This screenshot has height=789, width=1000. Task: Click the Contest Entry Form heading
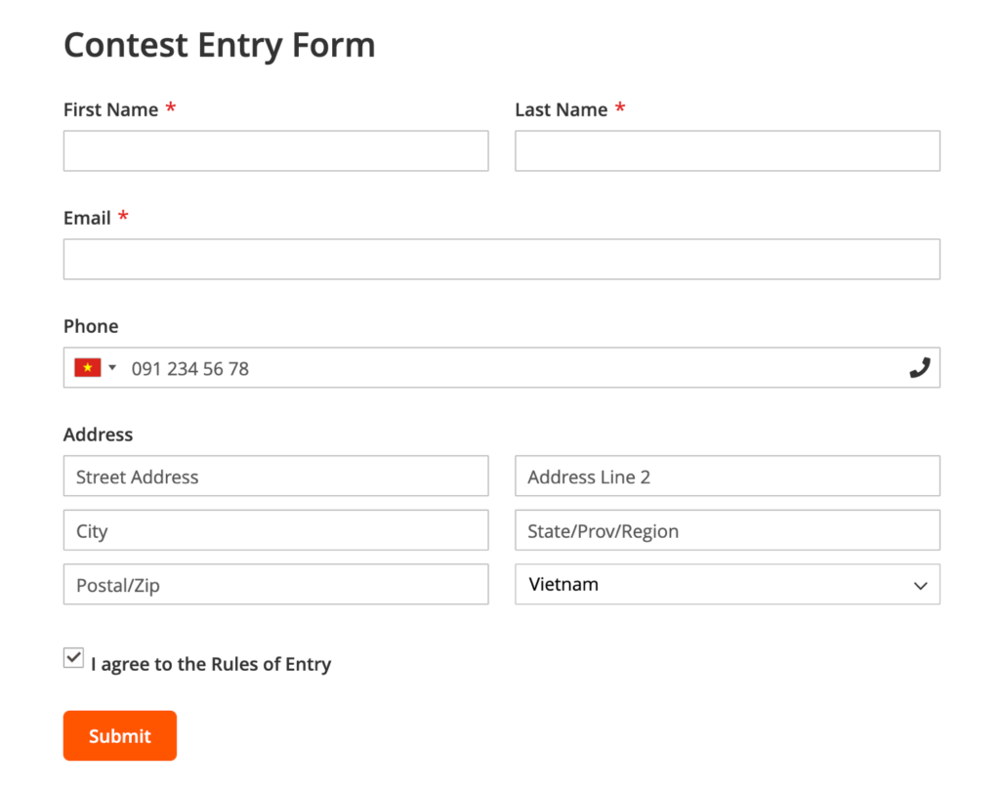[x=220, y=45]
